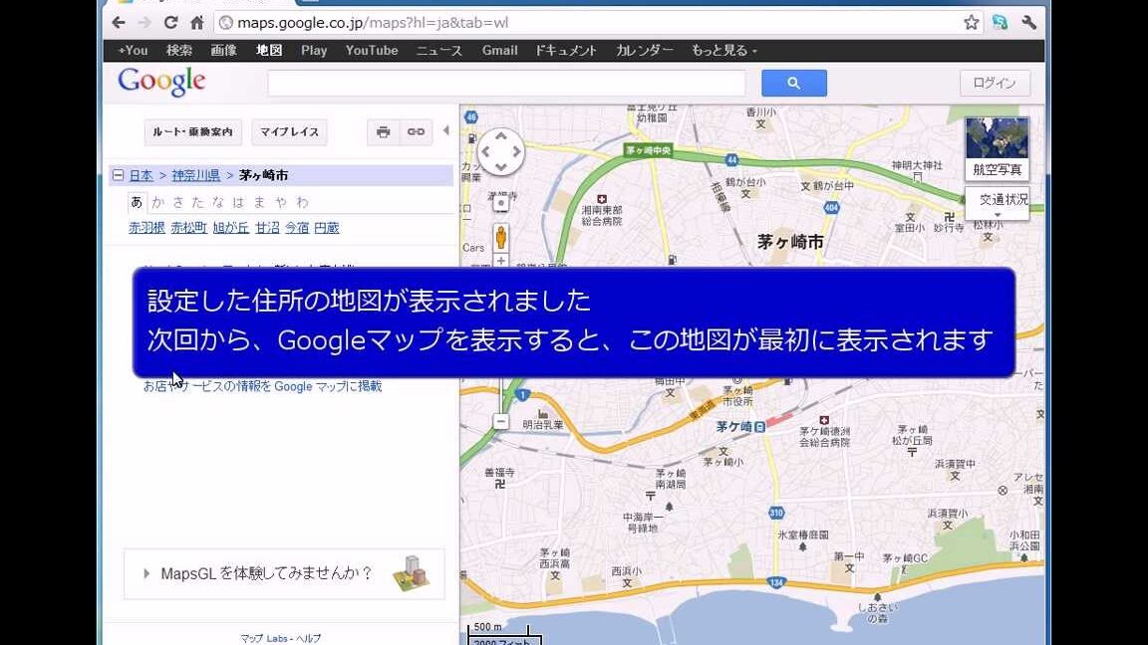Screen dimensions: 1148x645
Task: Select the わ kana tab
Action: (x=302, y=202)
